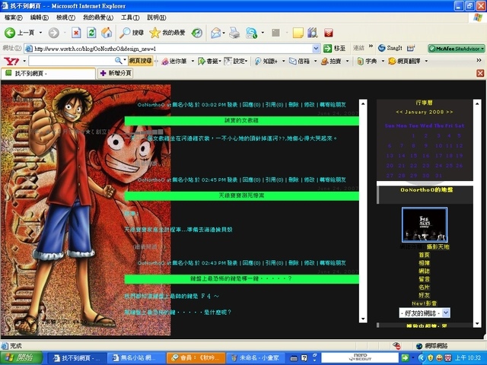487x365 pixels.
Task: Click the research books icon in toolbar
Action: coord(313,33)
